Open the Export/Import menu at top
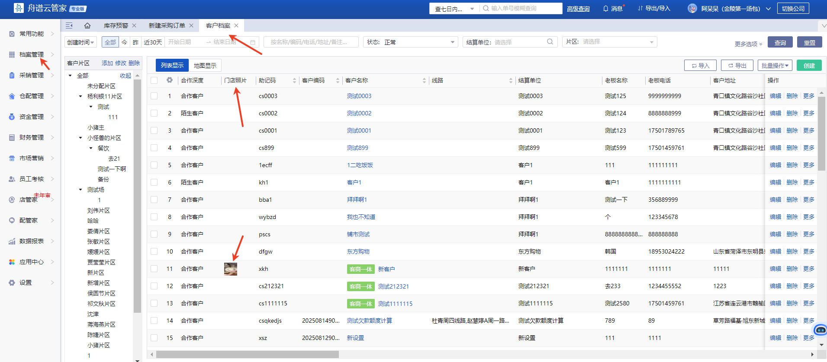The image size is (827, 362). (653, 9)
